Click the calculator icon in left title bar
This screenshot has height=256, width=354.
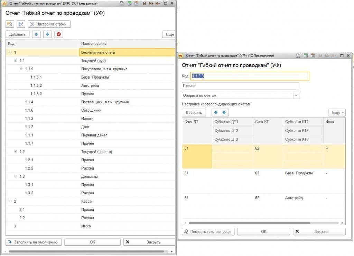tap(129, 3)
